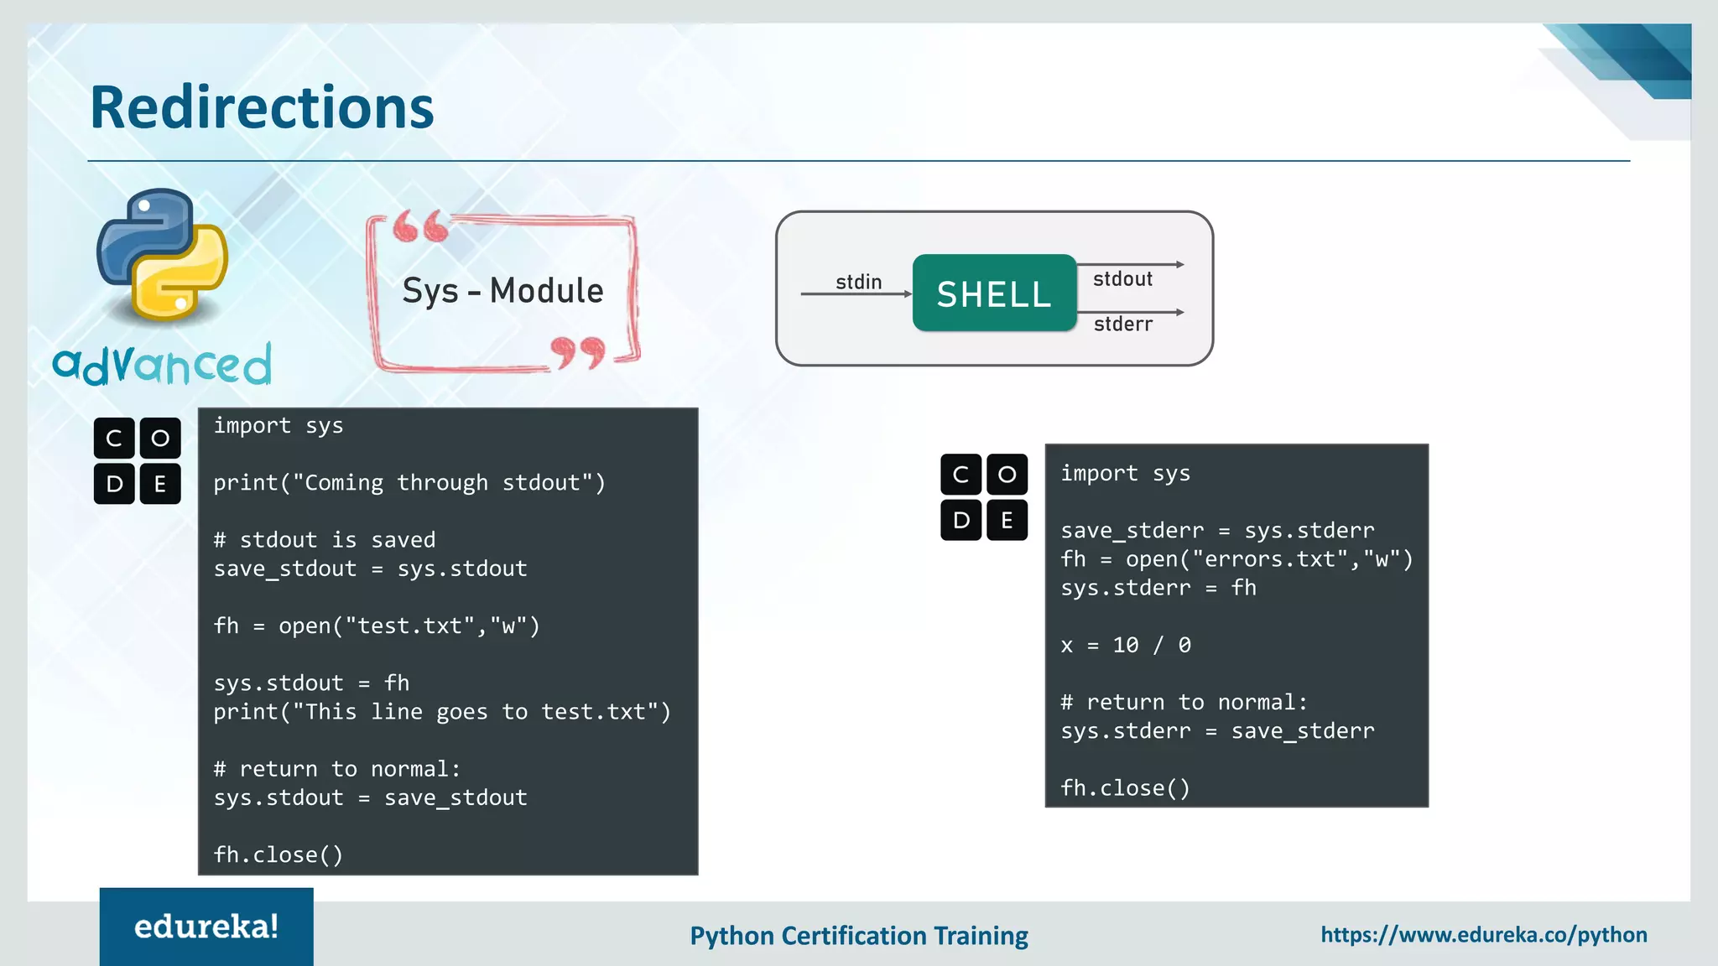Click the edureka! logo
The width and height of the screenshot is (1718, 966).
206,927
